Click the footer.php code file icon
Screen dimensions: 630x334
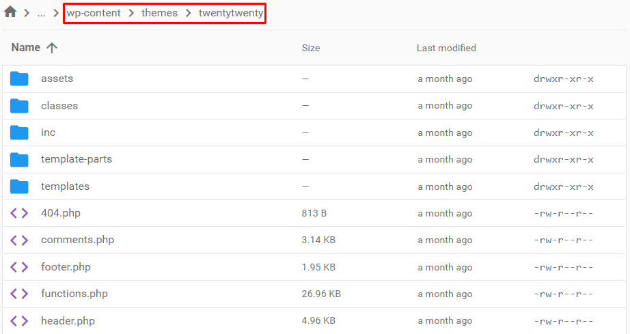(x=19, y=267)
